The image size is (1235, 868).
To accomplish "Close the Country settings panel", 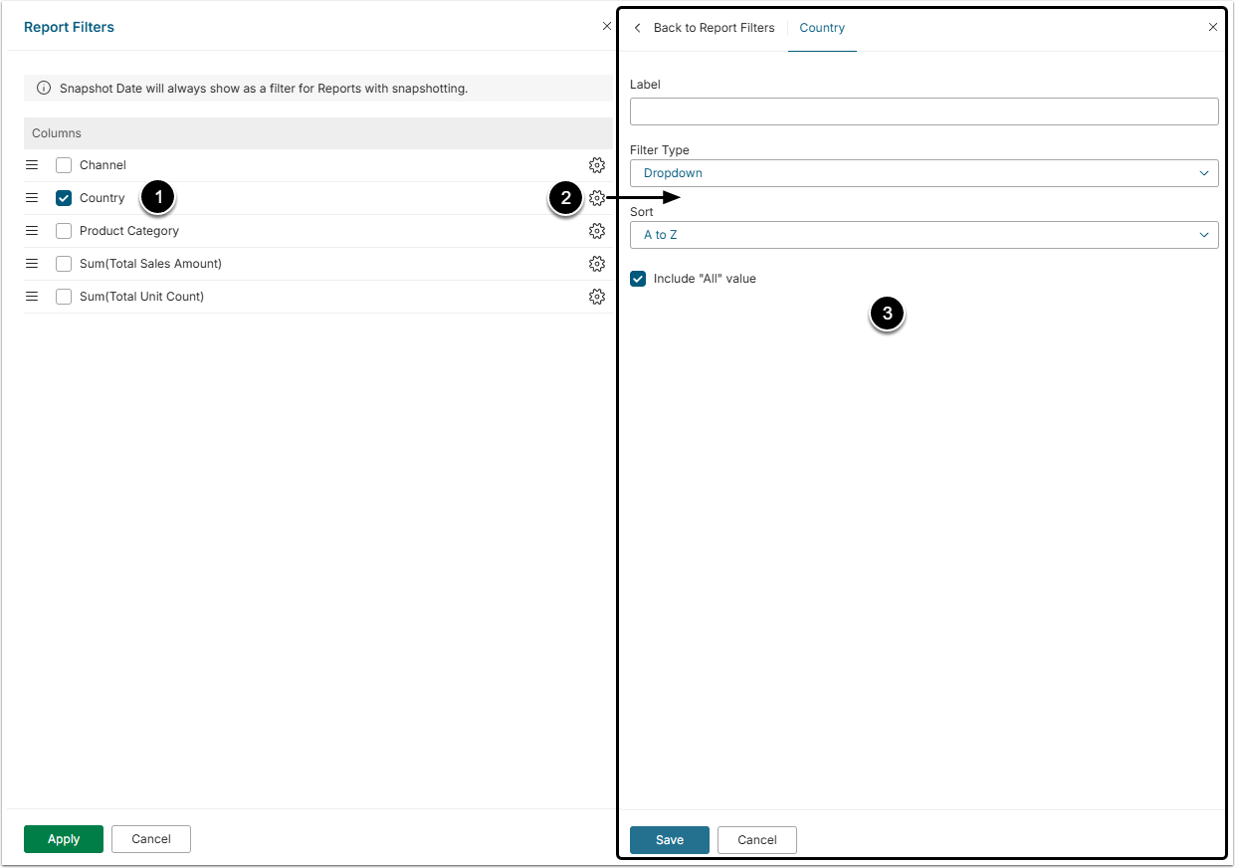I will pyautogui.click(x=1212, y=28).
